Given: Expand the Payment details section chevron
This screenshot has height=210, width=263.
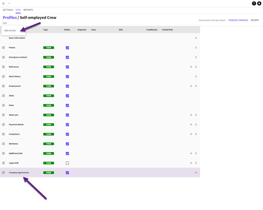Looking at the screenshot, I should (x=196, y=124).
